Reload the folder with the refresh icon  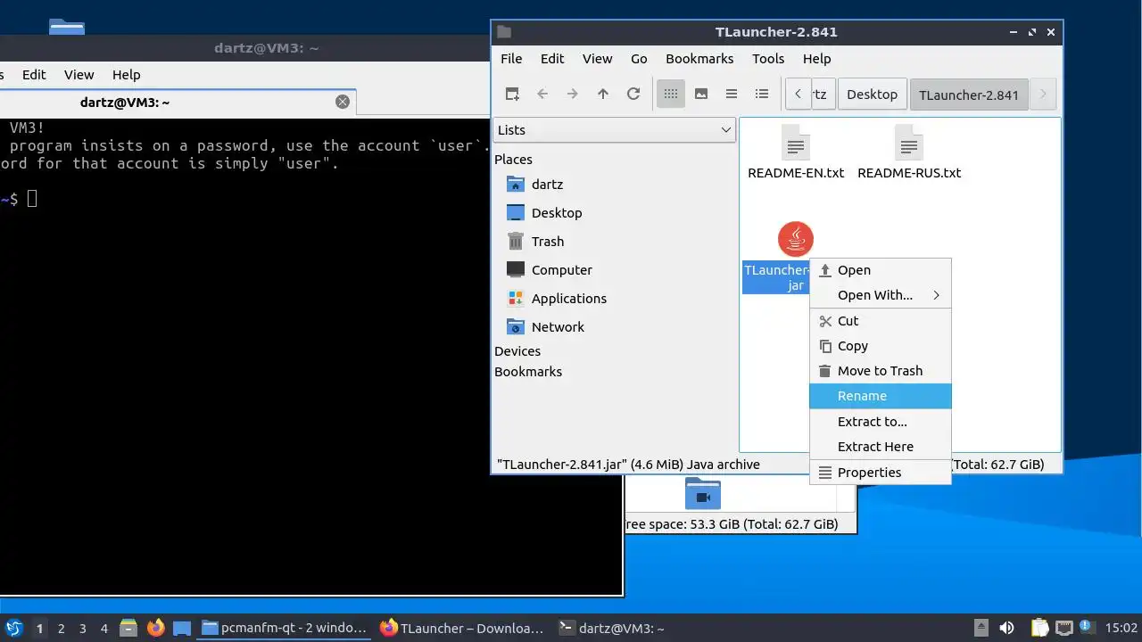[x=633, y=94]
